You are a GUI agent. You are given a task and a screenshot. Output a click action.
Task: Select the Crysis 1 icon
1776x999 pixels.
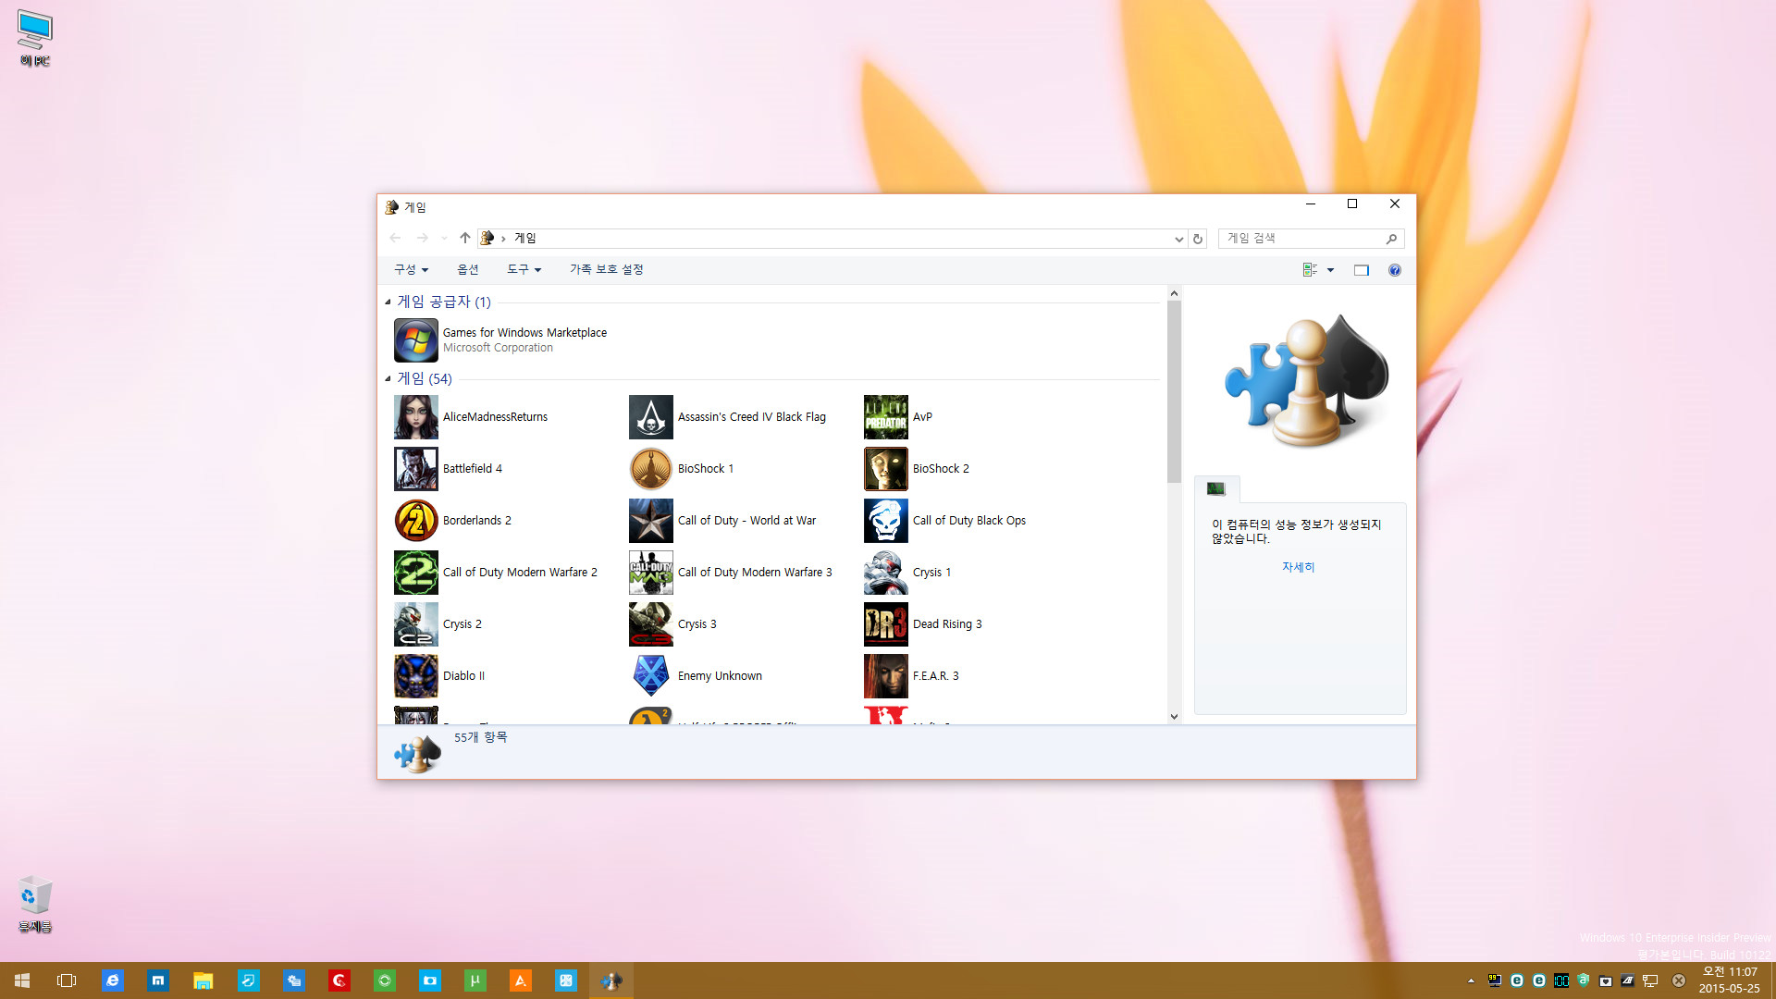(886, 573)
